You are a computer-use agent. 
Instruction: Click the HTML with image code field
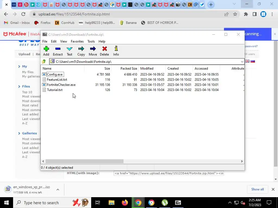click(x=169, y=173)
